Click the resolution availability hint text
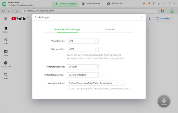 click(x=95, y=57)
